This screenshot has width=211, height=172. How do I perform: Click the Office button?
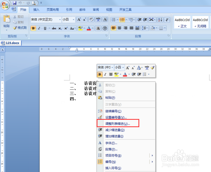(x=5, y=5)
